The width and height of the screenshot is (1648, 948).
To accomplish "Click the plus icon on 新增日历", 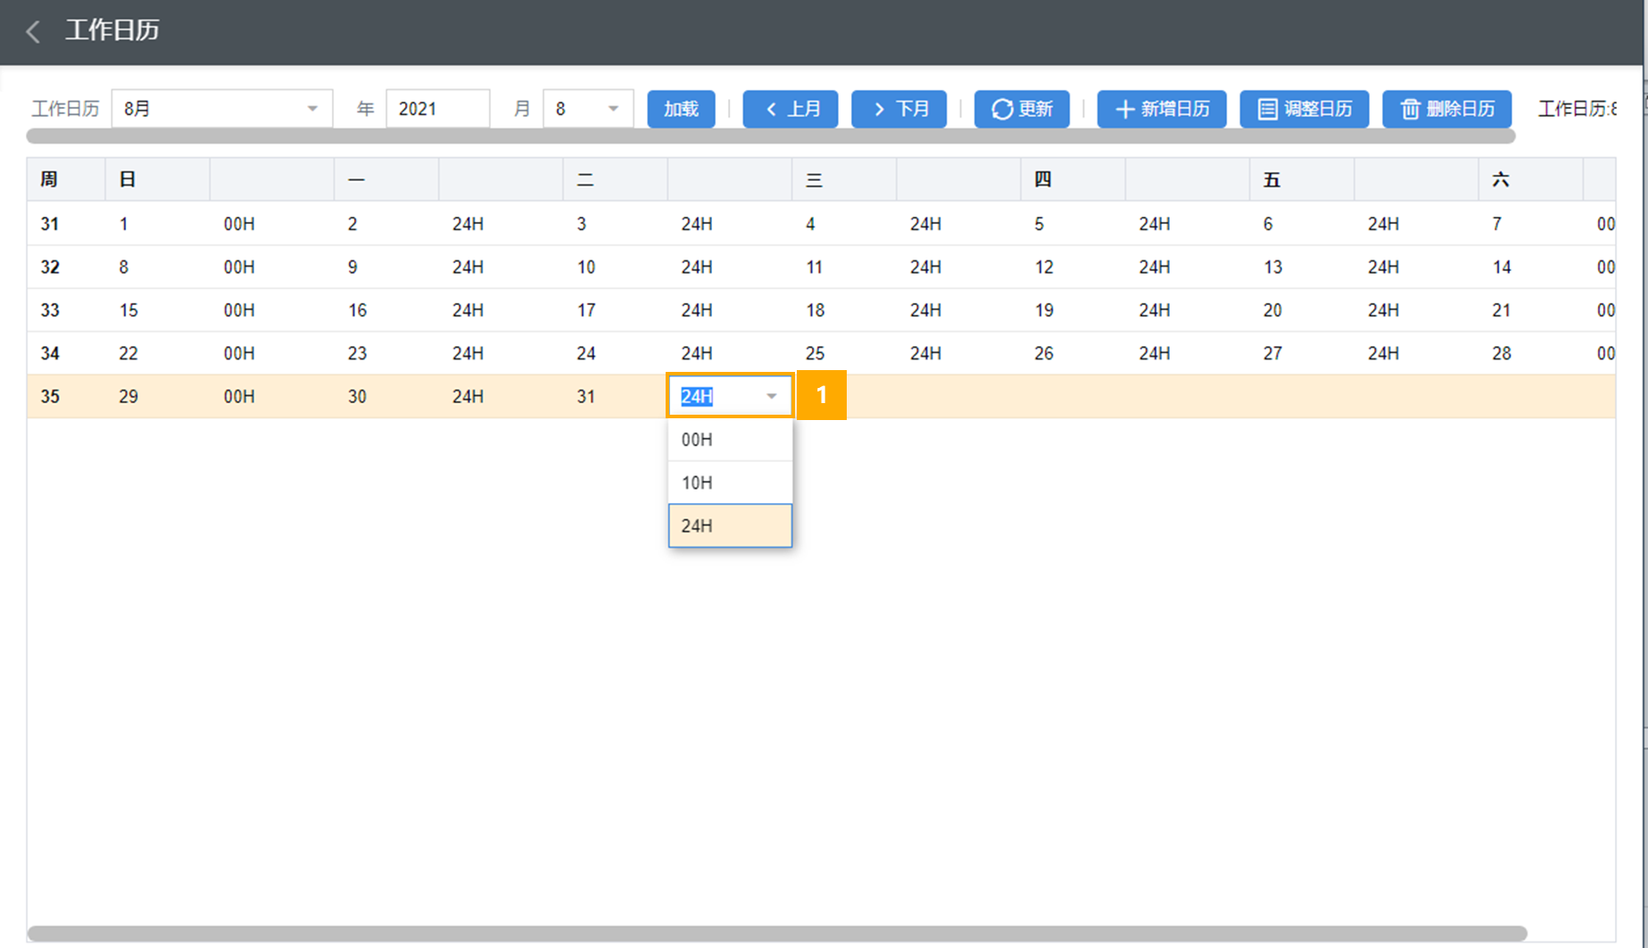I will [x=1124, y=109].
